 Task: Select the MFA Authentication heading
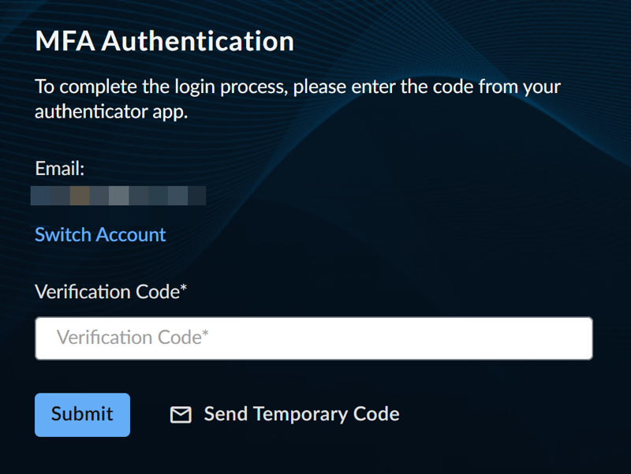[165, 41]
